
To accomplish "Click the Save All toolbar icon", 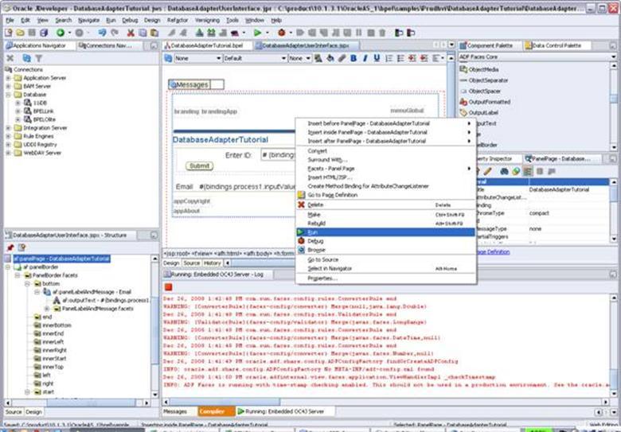I will pyautogui.click(x=44, y=33).
